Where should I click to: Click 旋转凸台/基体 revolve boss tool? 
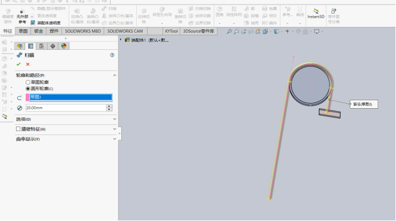(93, 16)
